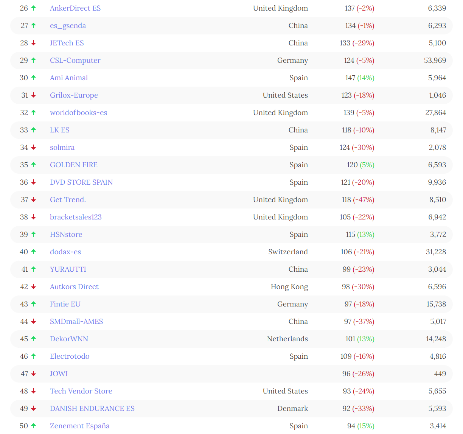463x434 pixels.
Task: Click the Electrotodo seller link
Action: click(70, 356)
